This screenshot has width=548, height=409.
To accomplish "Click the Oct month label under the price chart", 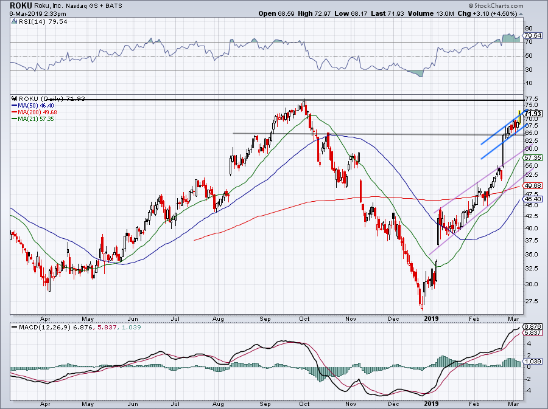I will pyautogui.click(x=304, y=318).
